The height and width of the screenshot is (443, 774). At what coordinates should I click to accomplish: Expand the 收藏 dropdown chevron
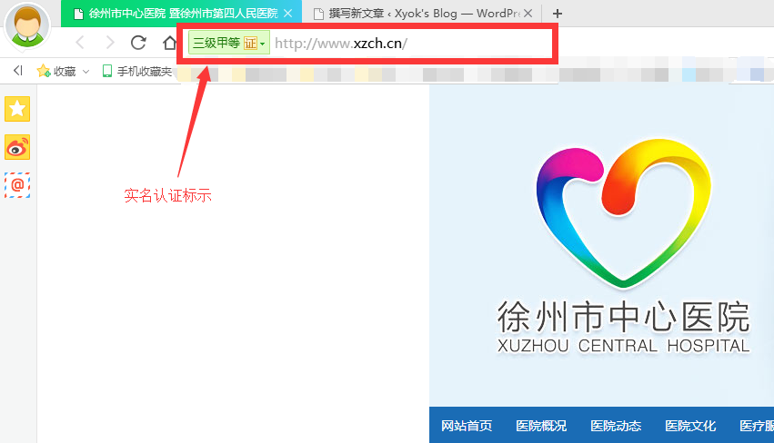pos(85,72)
